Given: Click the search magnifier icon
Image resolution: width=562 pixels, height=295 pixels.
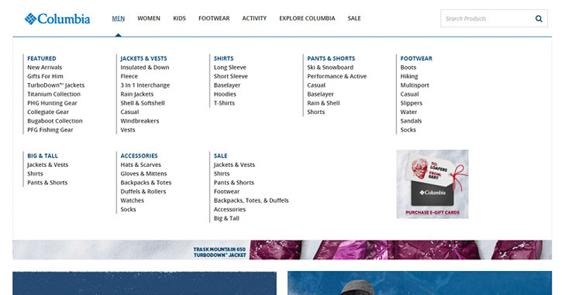Looking at the screenshot, I should [538, 19].
